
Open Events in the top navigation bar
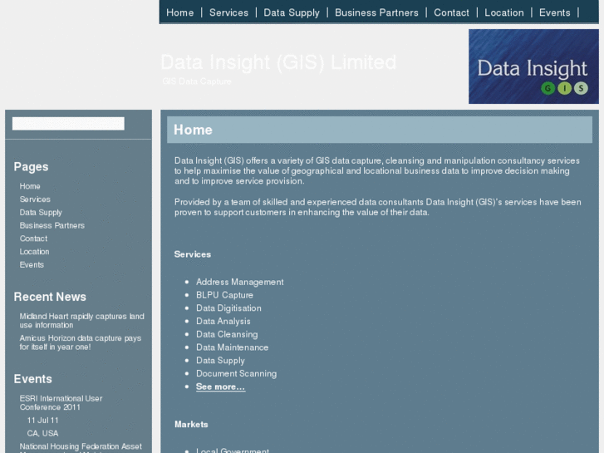pyautogui.click(x=554, y=12)
